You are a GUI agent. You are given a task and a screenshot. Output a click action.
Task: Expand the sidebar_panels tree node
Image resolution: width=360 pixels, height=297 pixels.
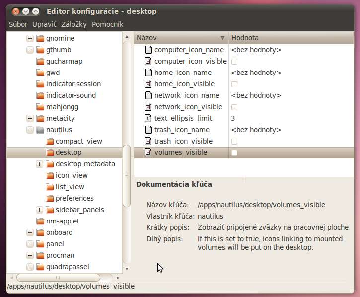click(39, 210)
